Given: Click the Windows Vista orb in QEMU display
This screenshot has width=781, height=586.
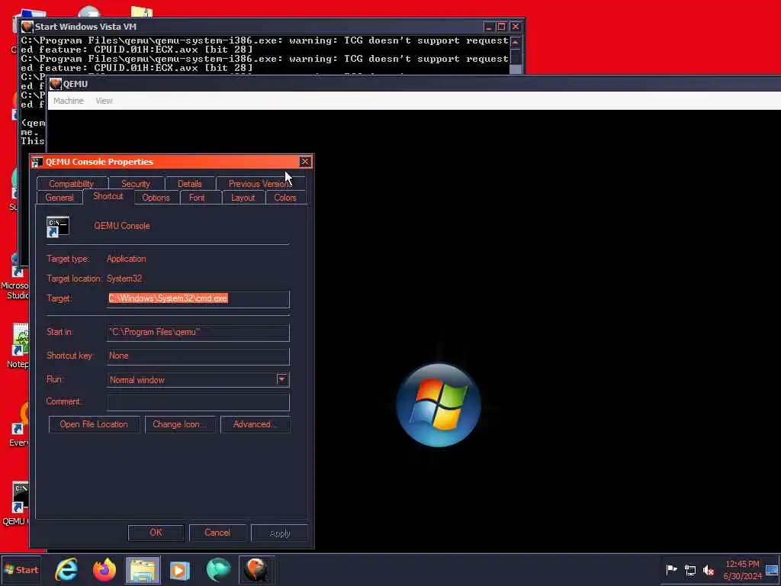Looking at the screenshot, I should click(439, 404).
